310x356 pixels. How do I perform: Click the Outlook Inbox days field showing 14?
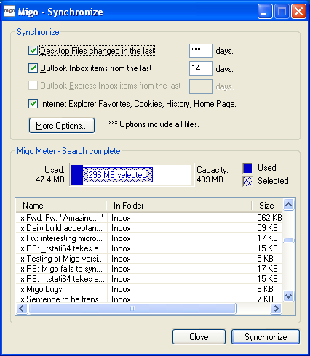coord(201,68)
